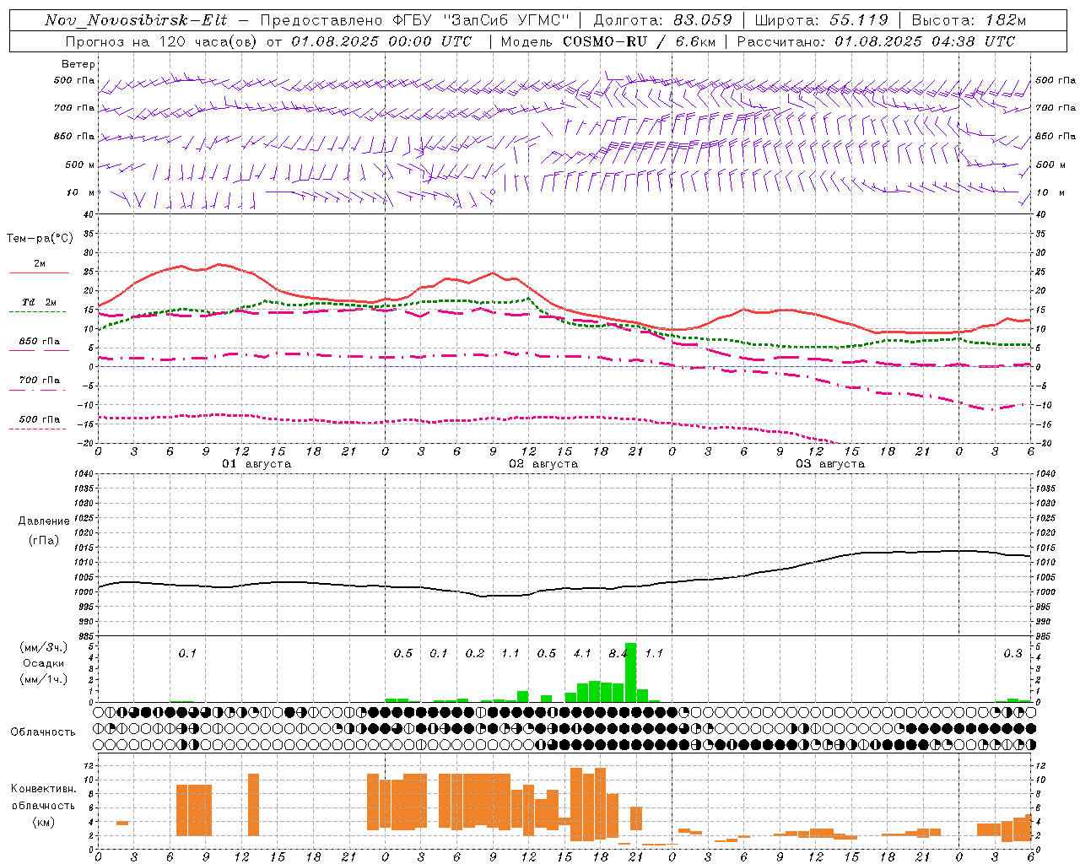Screen dimensions: 1080x864
Task: Click the Осадки panel label
Action: (44, 663)
